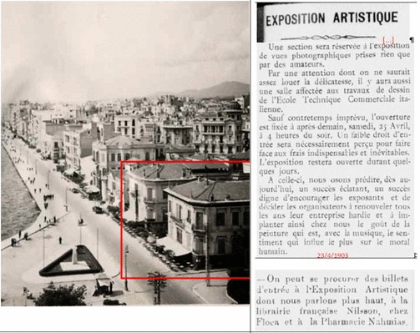Click the waterfront promenade photograph
The width and height of the screenshot is (420, 333).
tap(125, 154)
